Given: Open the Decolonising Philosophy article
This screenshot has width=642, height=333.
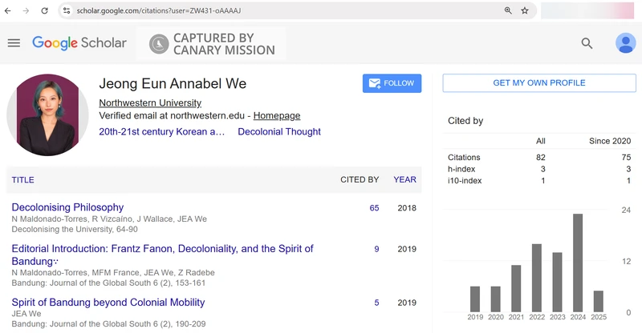Looking at the screenshot, I should [x=67, y=207].
